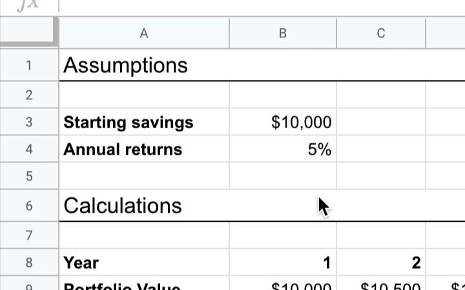Select the $10,500 portfolio value cell
Viewport: 465px width, 290px height.
coord(381,283)
